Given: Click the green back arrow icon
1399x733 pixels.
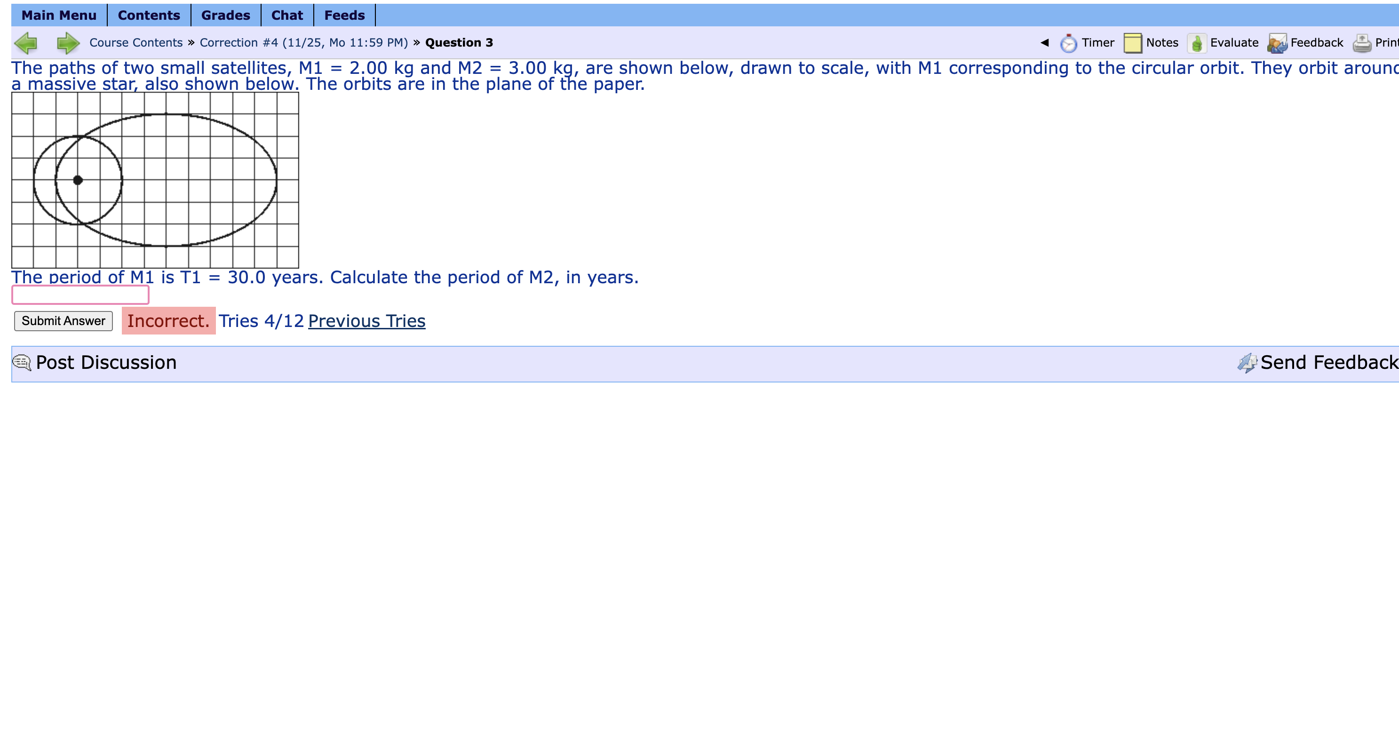Looking at the screenshot, I should click(x=25, y=43).
